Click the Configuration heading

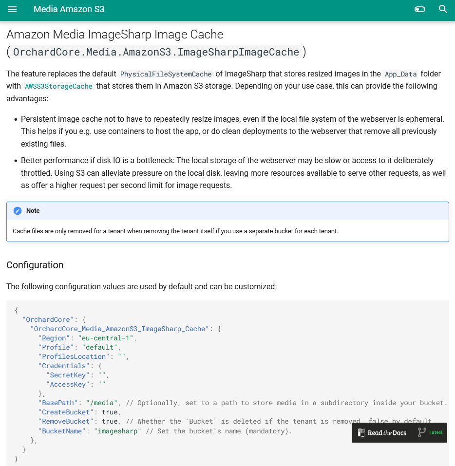pyautogui.click(x=35, y=265)
